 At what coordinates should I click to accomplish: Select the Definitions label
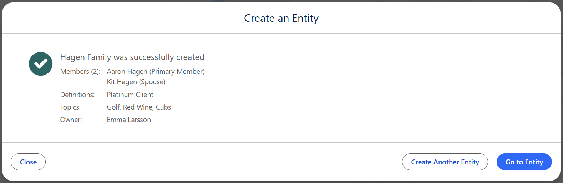(77, 95)
